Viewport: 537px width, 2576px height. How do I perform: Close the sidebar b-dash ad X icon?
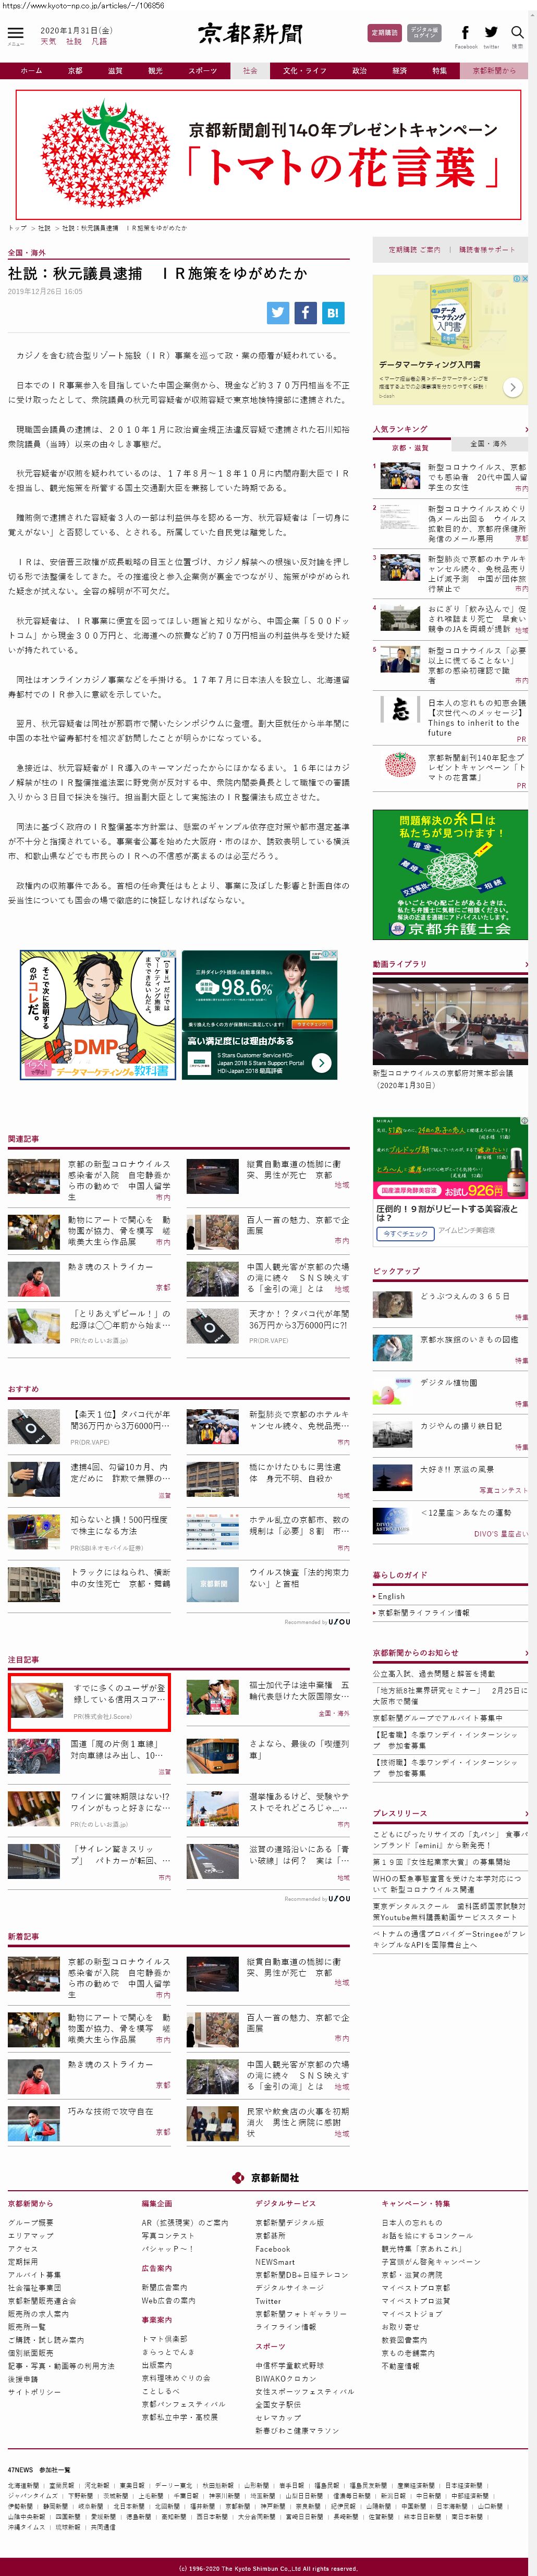tap(524, 279)
